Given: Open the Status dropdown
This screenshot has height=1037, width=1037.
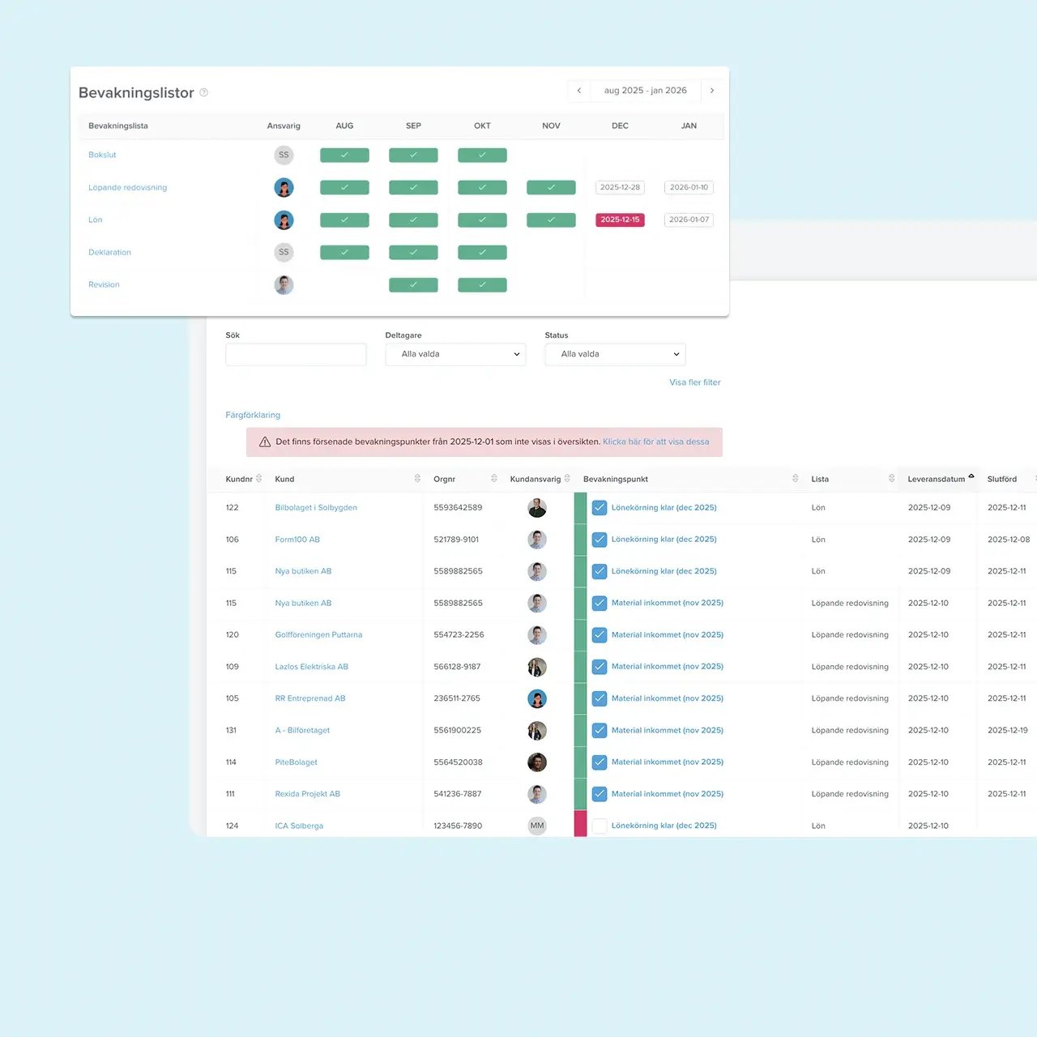Looking at the screenshot, I should (x=615, y=354).
